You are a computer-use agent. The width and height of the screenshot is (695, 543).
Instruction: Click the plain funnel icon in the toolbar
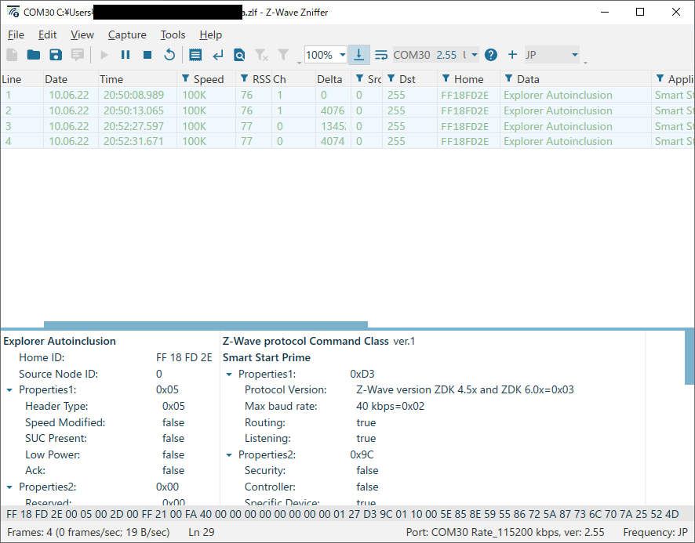[283, 55]
